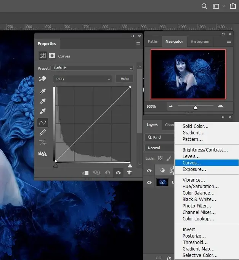
Task: Click the search magnifier icon in top bar
Action: tap(204, 6)
